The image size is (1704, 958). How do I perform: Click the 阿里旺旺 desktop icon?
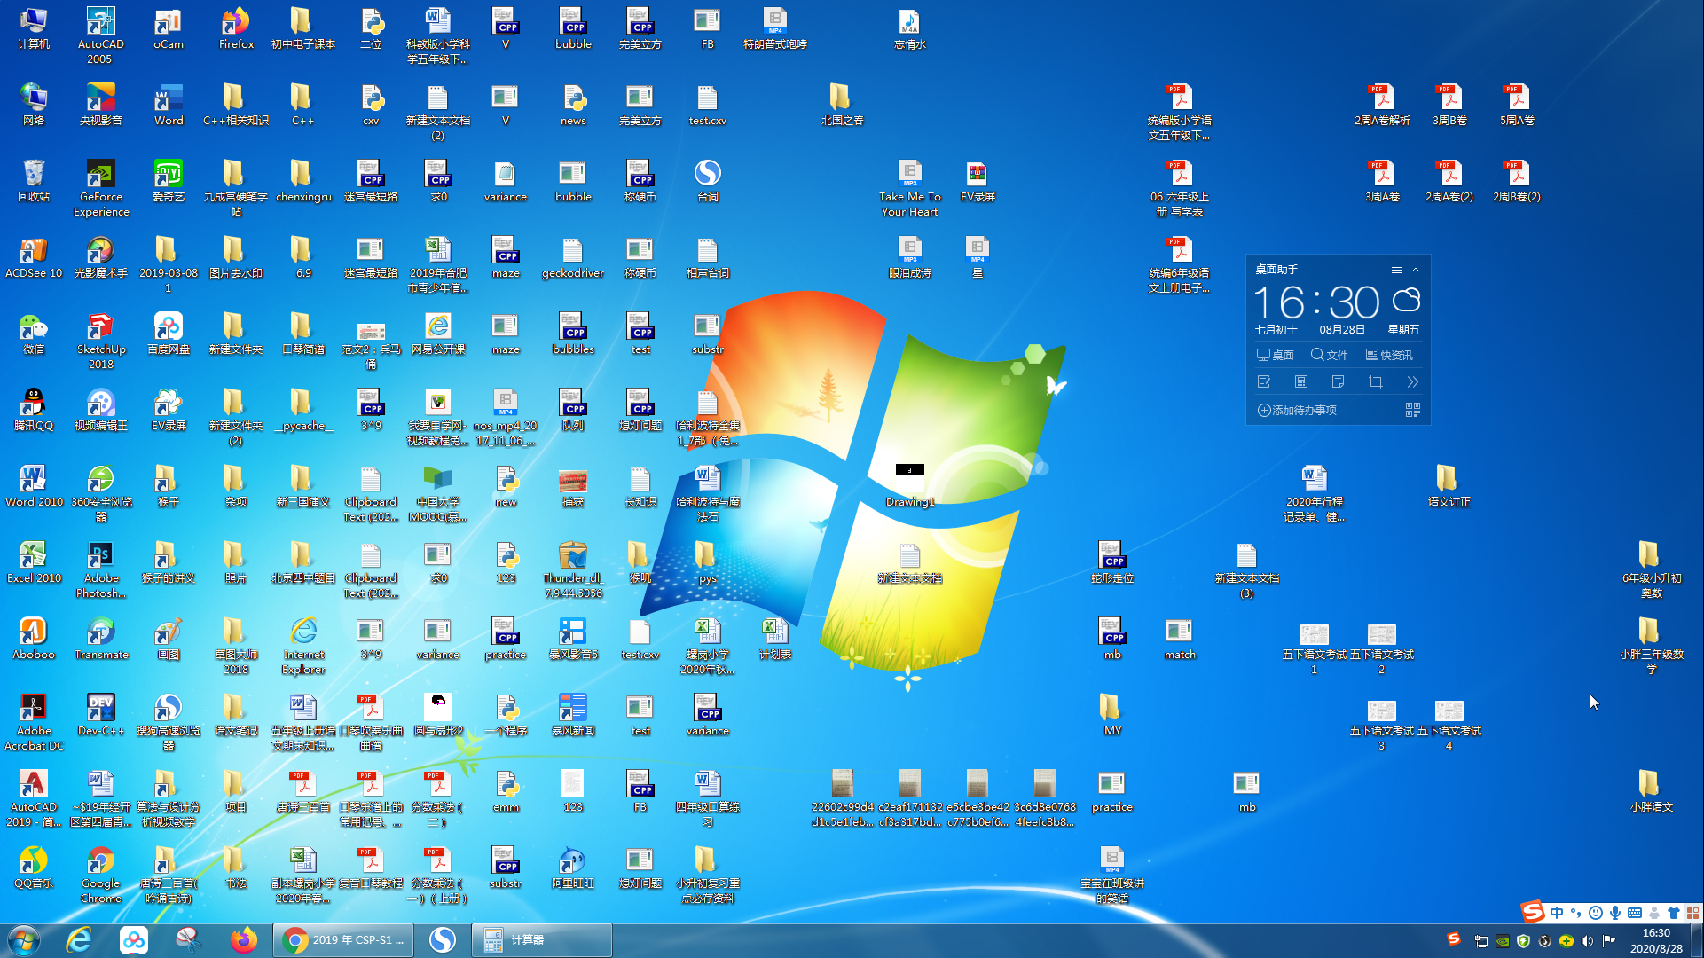tap(573, 868)
